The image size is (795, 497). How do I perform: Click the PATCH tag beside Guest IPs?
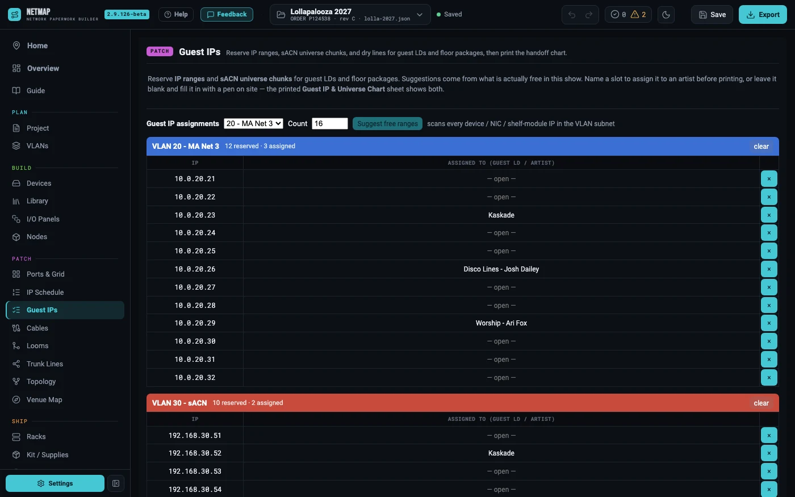point(160,51)
